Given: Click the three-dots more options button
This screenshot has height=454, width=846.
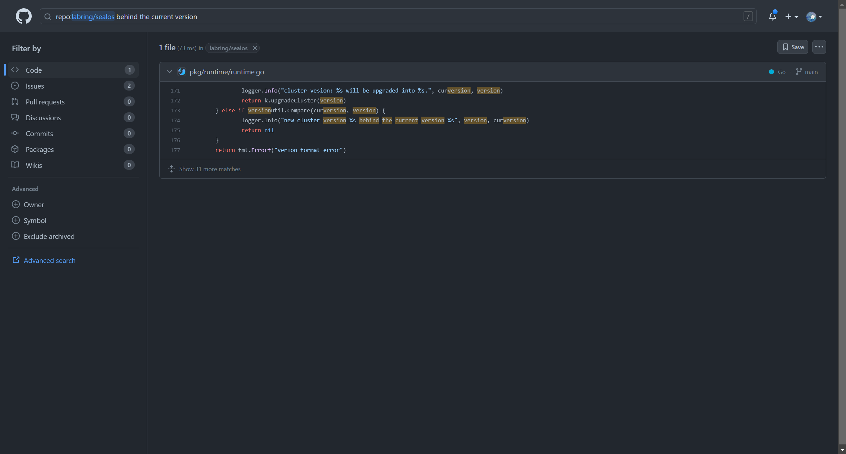Looking at the screenshot, I should point(819,47).
